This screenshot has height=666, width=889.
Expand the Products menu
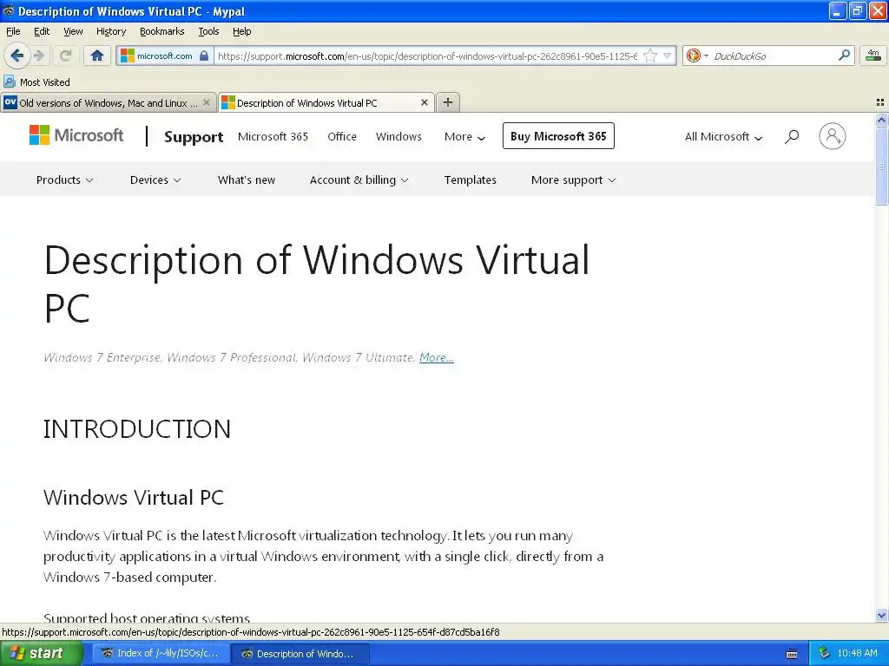click(64, 180)
